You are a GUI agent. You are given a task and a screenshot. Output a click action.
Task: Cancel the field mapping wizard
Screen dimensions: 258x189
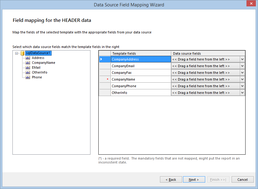pos(243,179)
